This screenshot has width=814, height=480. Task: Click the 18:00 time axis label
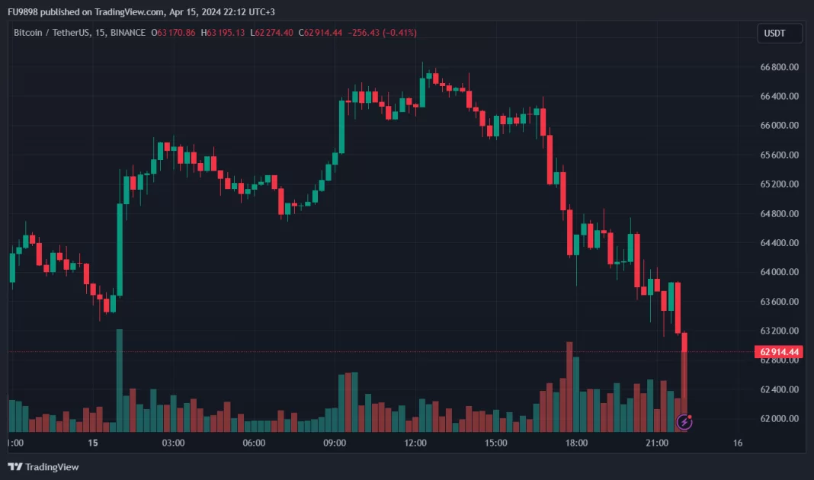[x=576, y=443]
